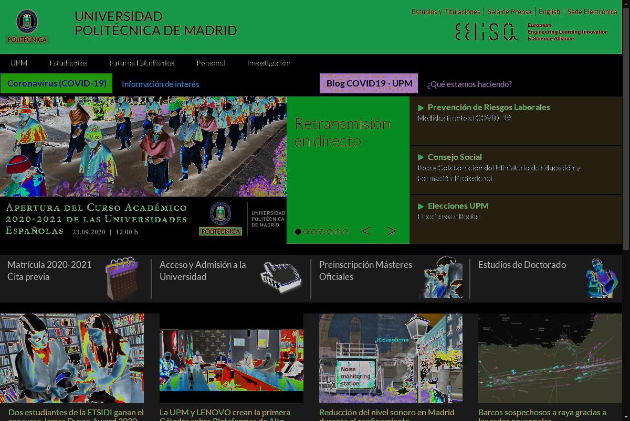Open the Futuros Estudiantes menu
The width and height of the screenshot is (630, 421).
[x=142, y=63]
